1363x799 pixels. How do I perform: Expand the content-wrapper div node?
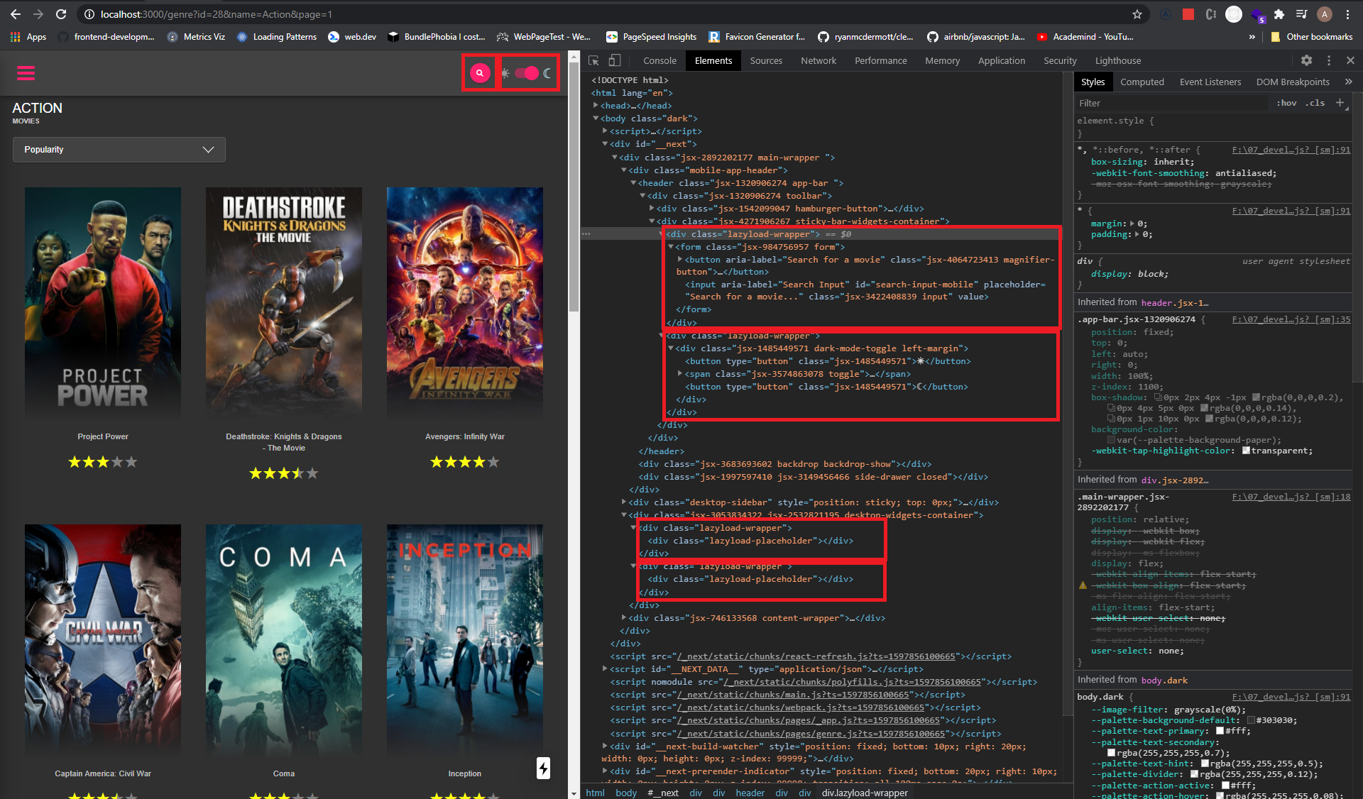coord(623,617)
